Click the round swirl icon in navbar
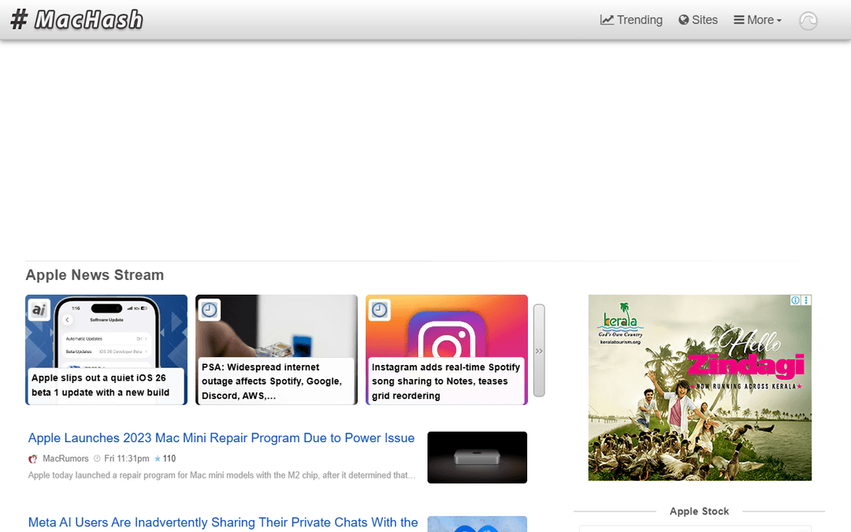 tap(808, 20)
